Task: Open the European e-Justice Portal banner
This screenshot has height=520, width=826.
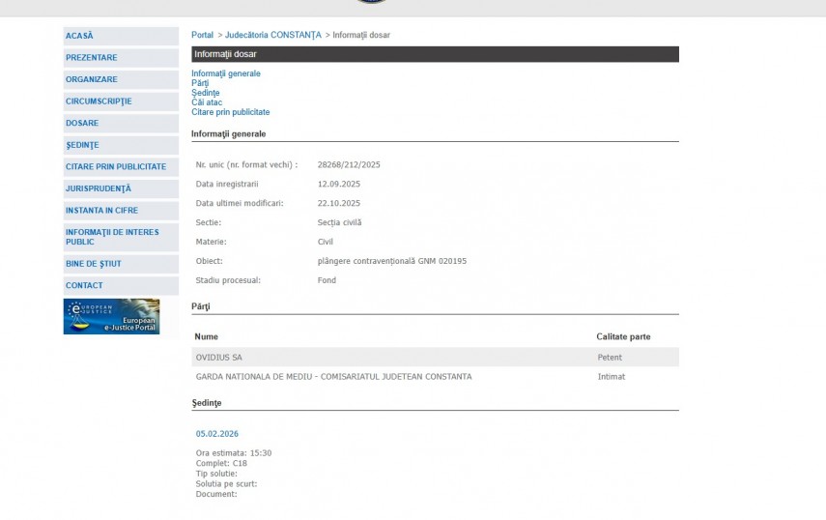Action: tap(111, 316)
